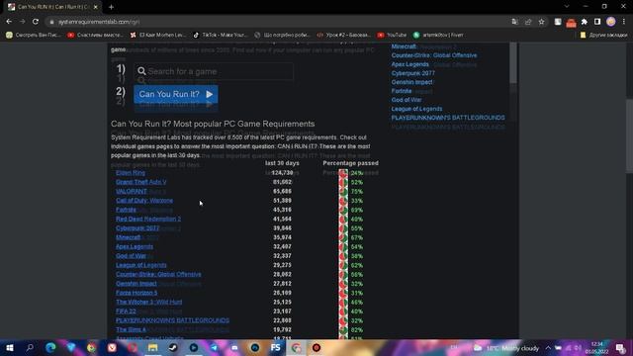633x356 pixels.
Task: Click the VALORANT 75% passed bar
Action: coord(343,191)
